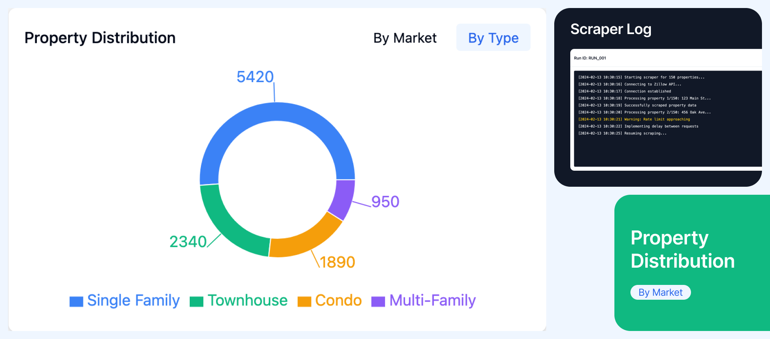Image resolution: width=770 pixels, height=339 pixels.
Task: Click the 'Implementing delay between requests' log line
Action: [x=638, y=126]
